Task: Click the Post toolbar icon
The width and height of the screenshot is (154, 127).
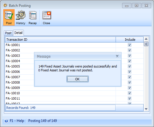Action: [x=9, y=18]
